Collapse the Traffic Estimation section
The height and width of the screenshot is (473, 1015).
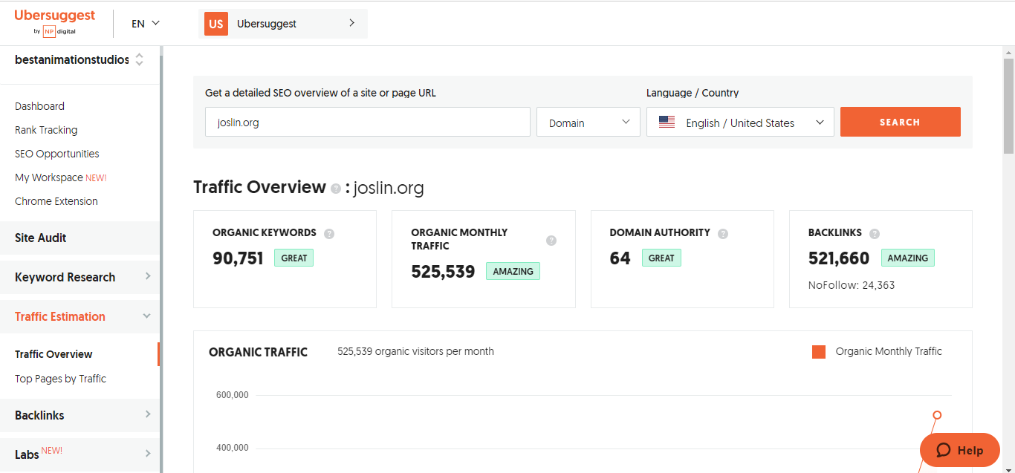click(80, 316)
